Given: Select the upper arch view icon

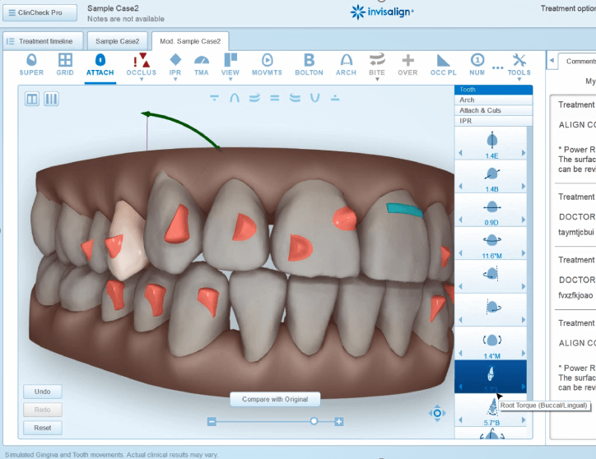Looking at the screenshot, I should [x=235, y=98].
